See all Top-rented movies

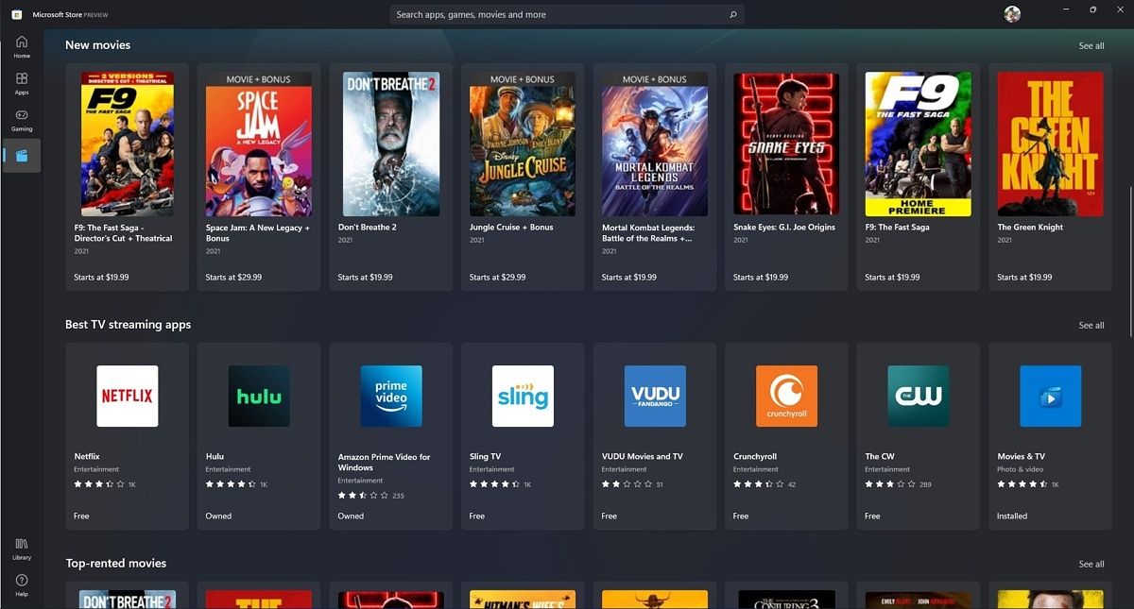click(1091, 564)
